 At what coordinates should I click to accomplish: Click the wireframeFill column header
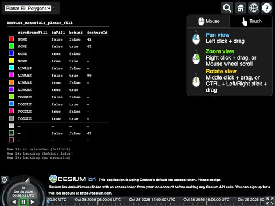(32, 33)
